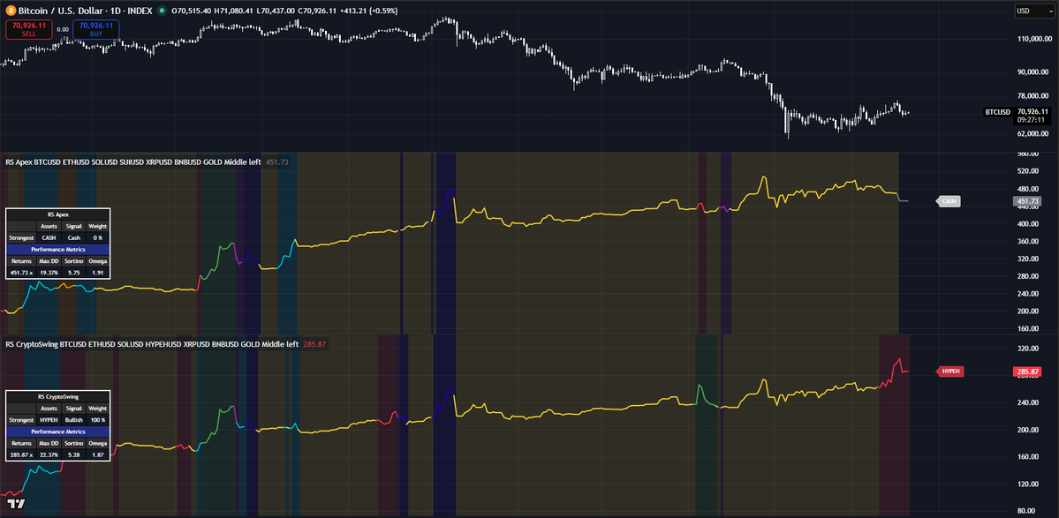The image size is (1059, 518).
Task: Click the 1.91 Omega cell
Action: pos(97,273)
